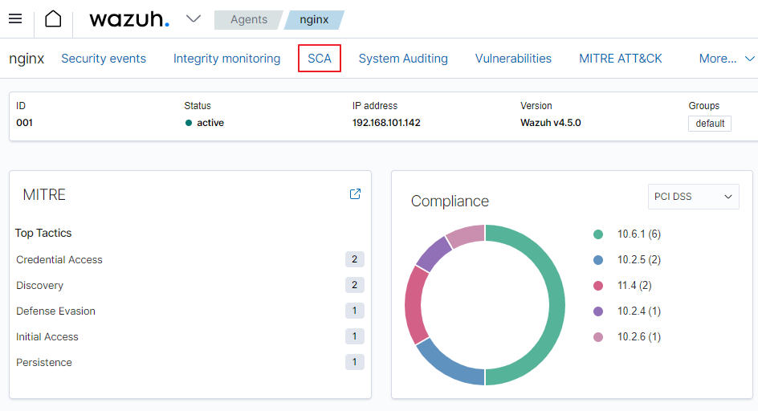Select the Credential Access tactic

point(59,259)
